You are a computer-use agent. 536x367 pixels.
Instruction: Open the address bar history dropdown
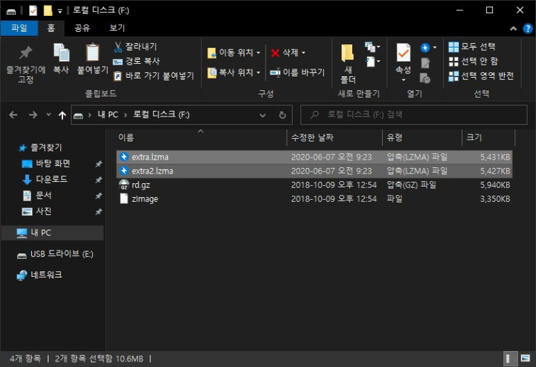(x=263, y=115)
